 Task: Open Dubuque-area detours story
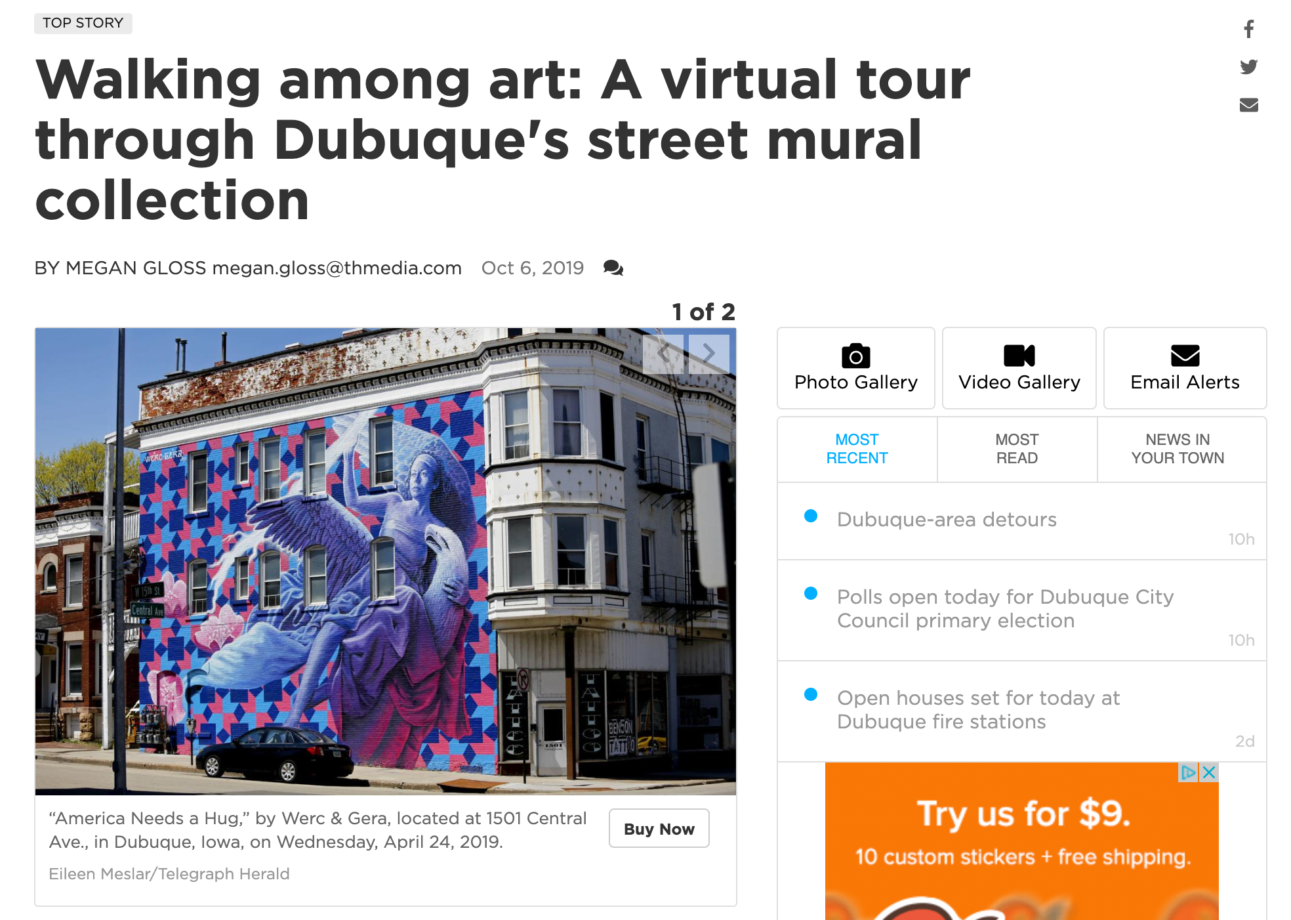[x=947, y=520]
